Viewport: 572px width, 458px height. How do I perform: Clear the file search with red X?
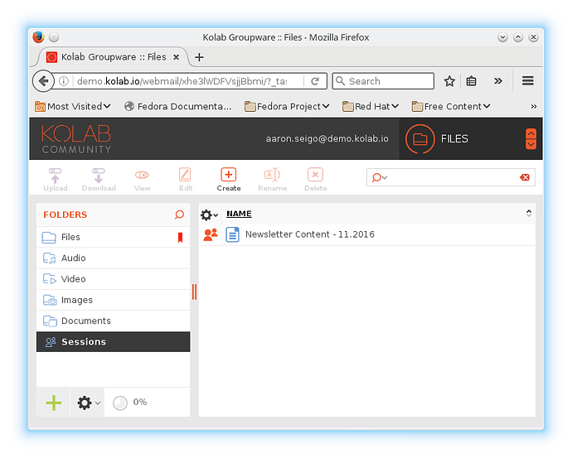(x=525, y=177)
